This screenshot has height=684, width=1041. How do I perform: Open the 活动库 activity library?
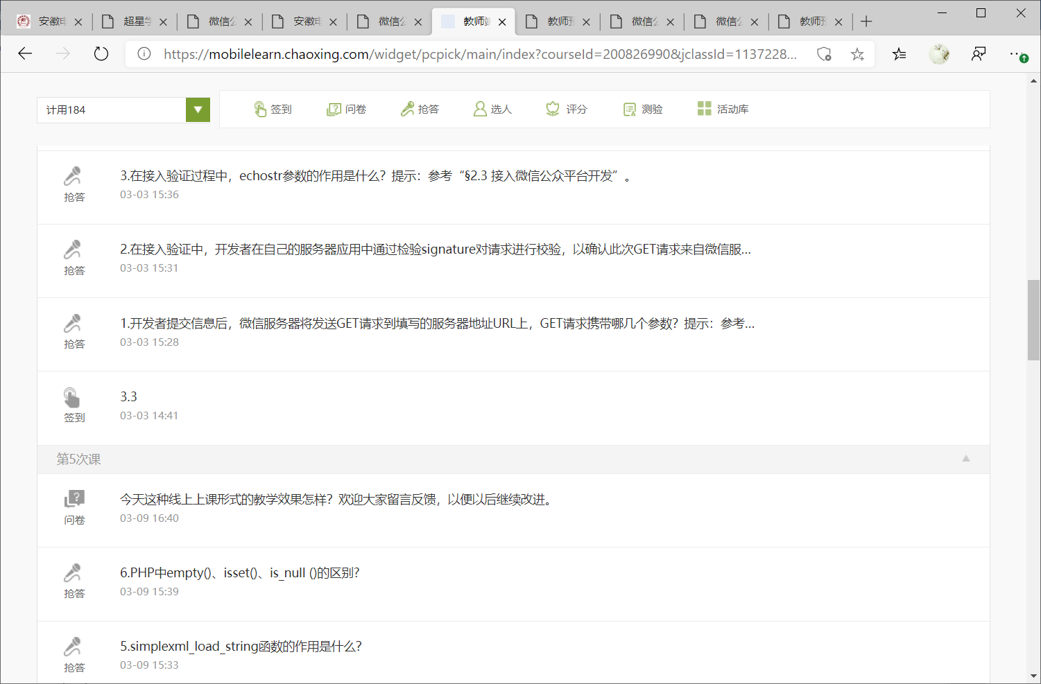click(x=723, y=109)
